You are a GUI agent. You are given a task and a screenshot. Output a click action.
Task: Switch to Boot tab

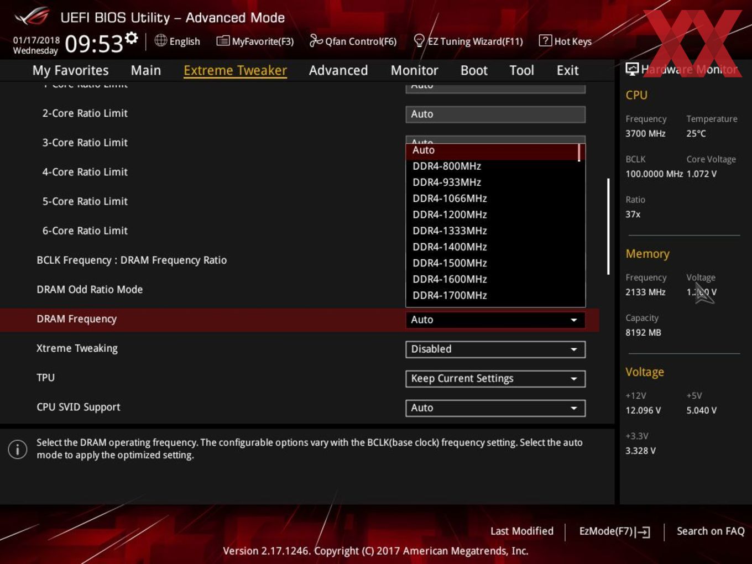point(474,70)
